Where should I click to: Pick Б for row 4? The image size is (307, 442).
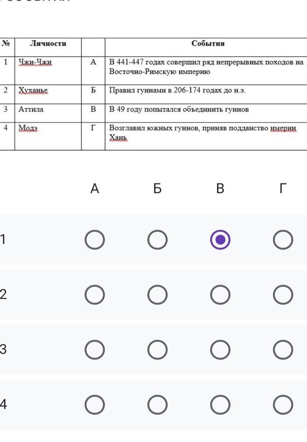(x=157, y=405)
